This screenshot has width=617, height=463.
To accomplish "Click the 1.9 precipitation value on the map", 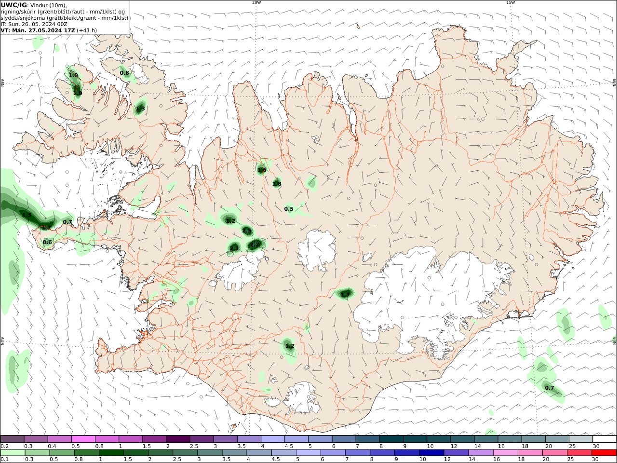I will coord(78,93).
